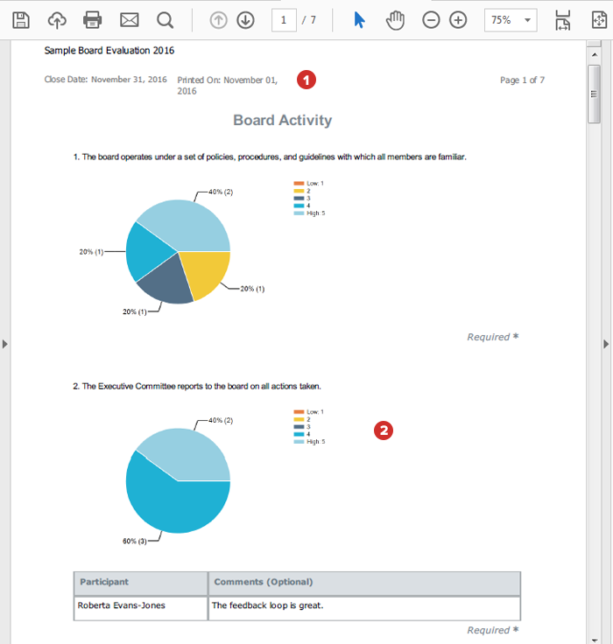Screen dimensions: 613x644
Task: Click the page-fit icon next to zoom dropdown
Action: click(562, 19)
